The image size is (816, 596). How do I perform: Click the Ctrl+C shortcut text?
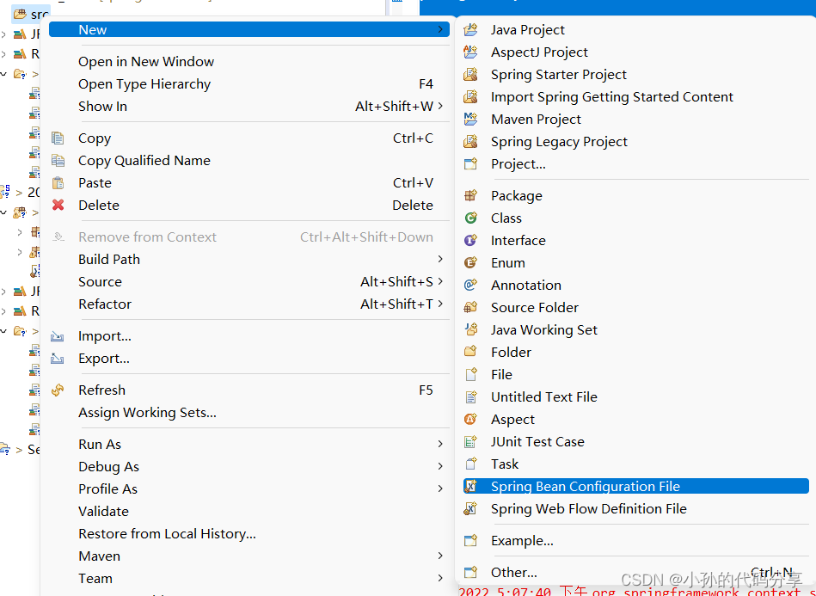click(413, 138)
